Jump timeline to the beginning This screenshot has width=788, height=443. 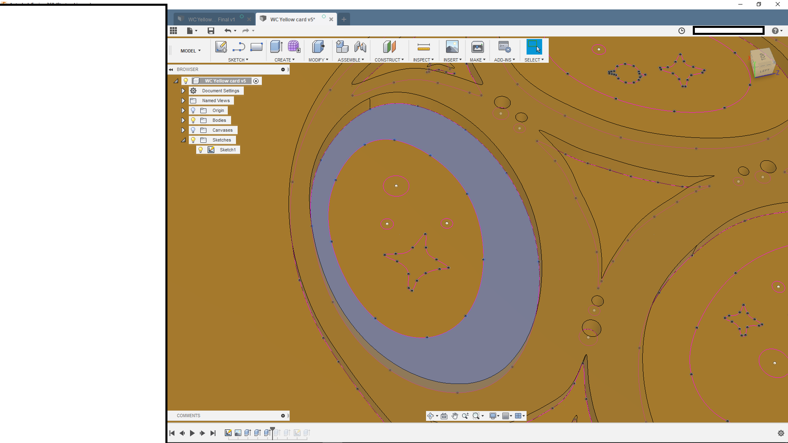172,433
